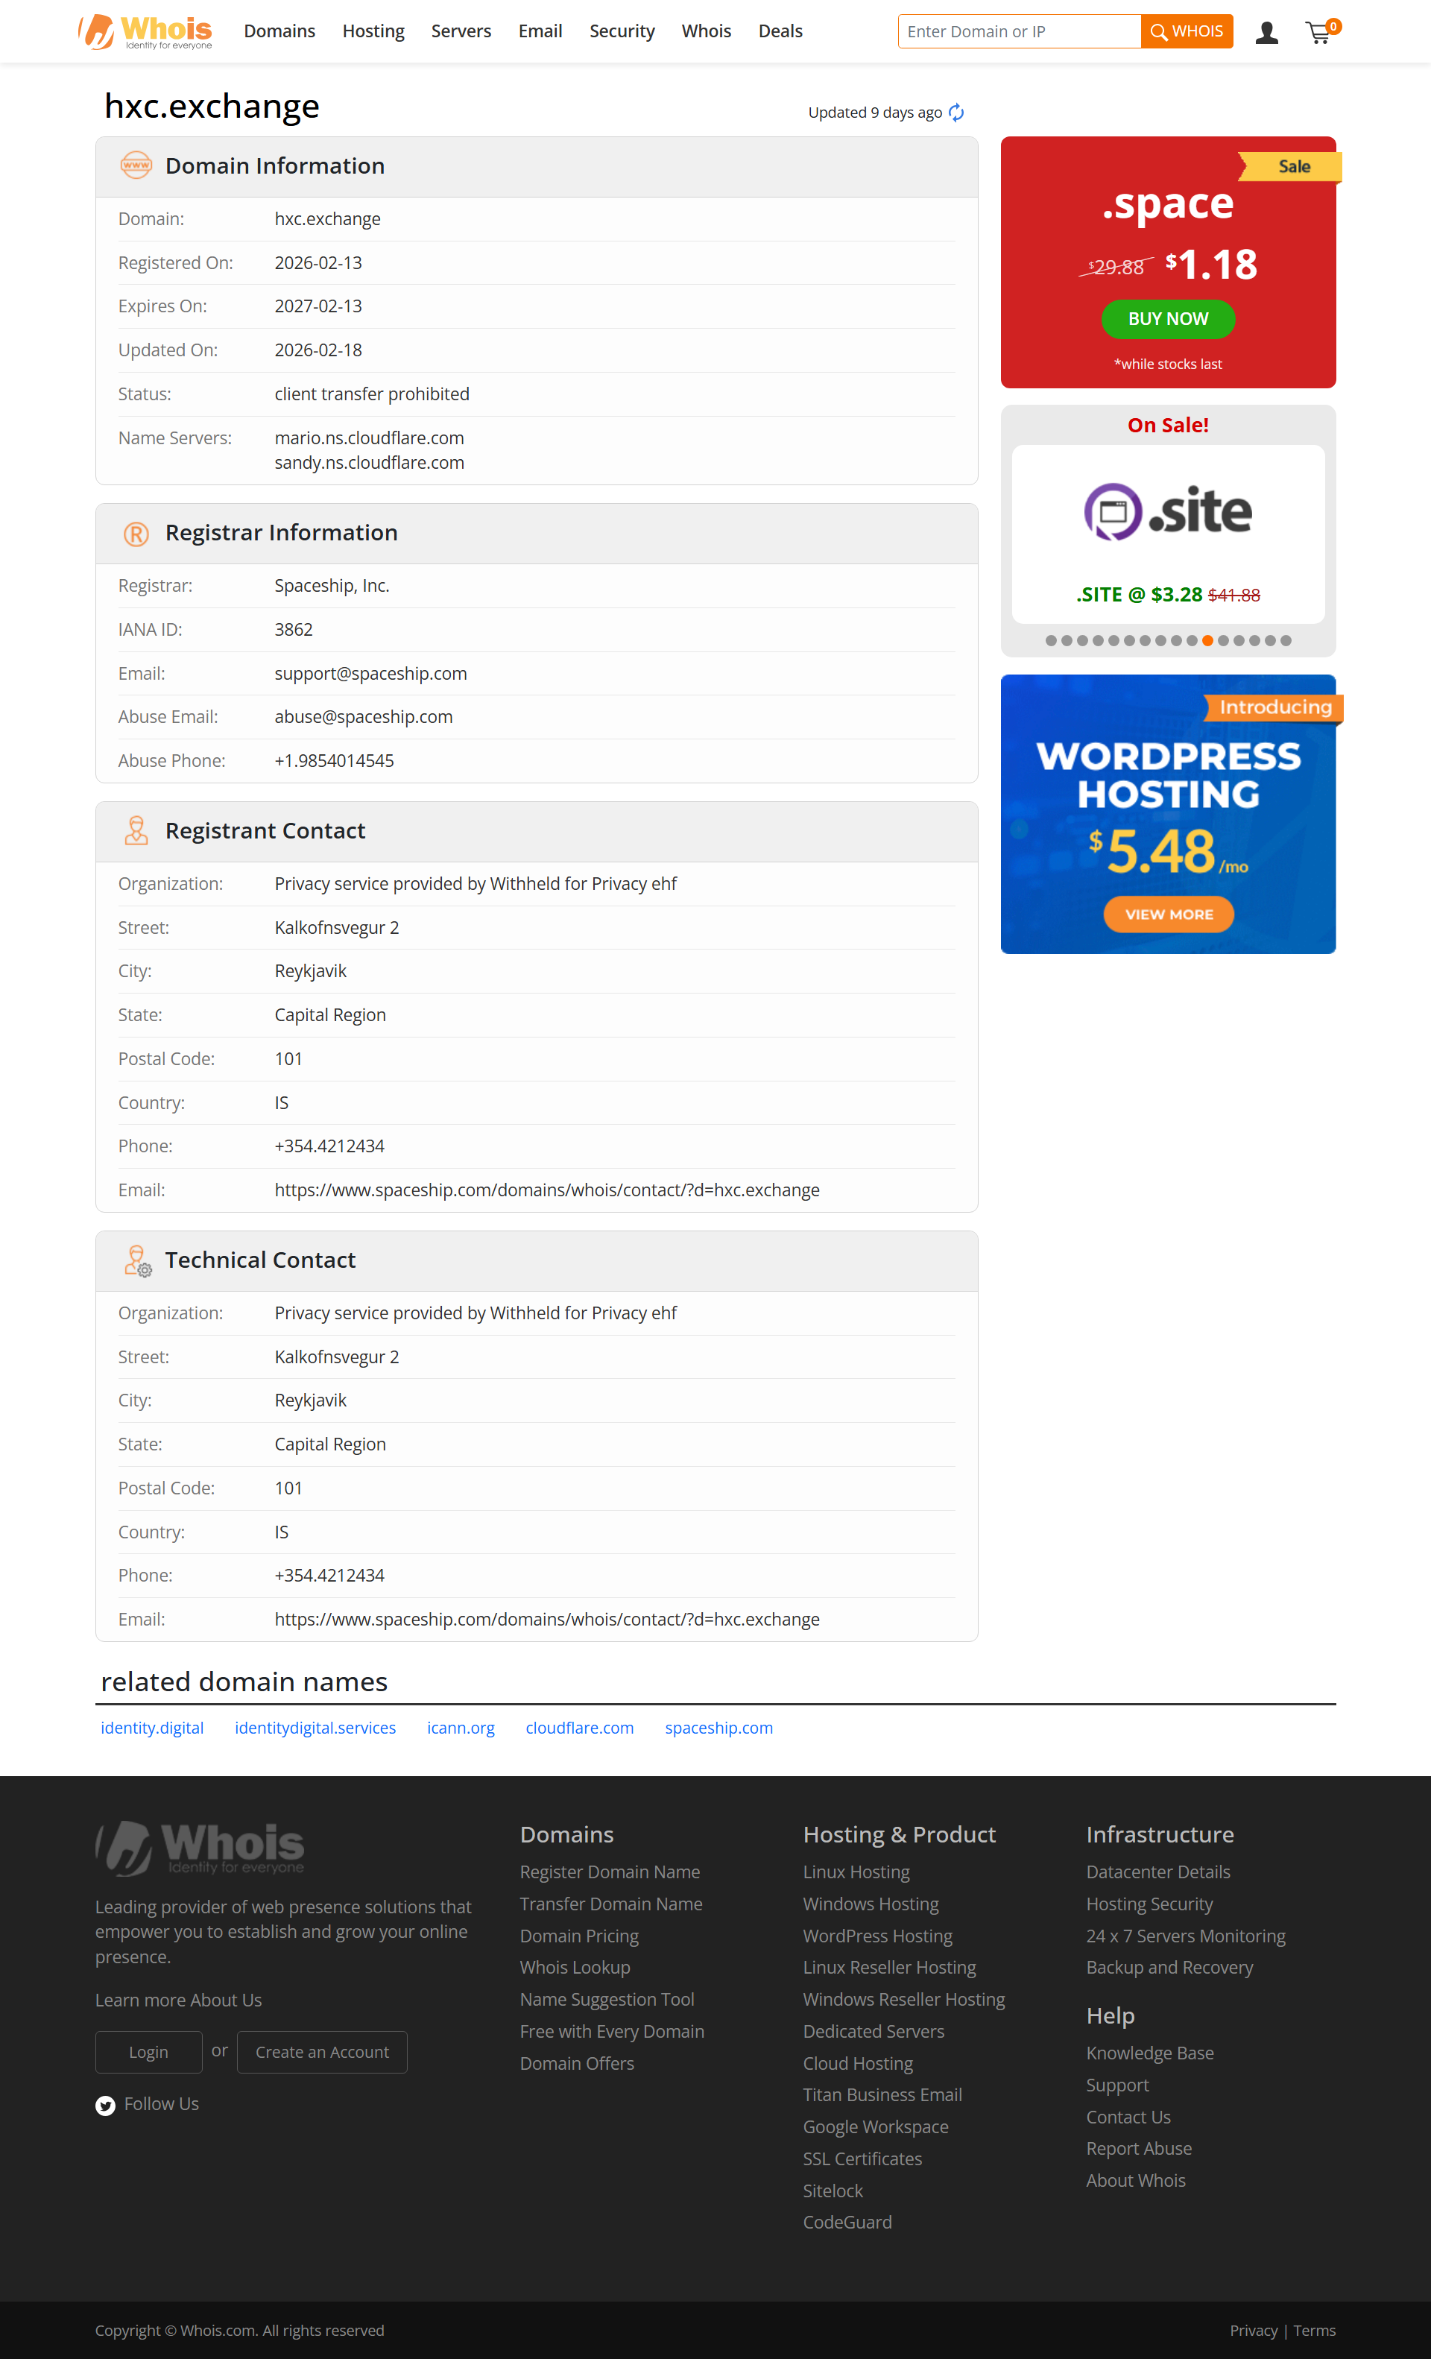
Task: Click BUY NOW on .space banner
Action: [x=1168, y=319]
